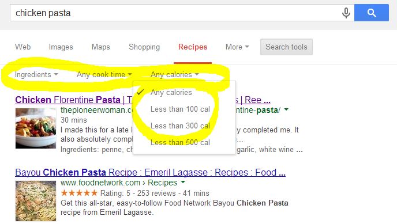Open the Any cook time dropdown
Viewport: 397px width, 224px height.
pyautogui.click(x=104, y=74)
